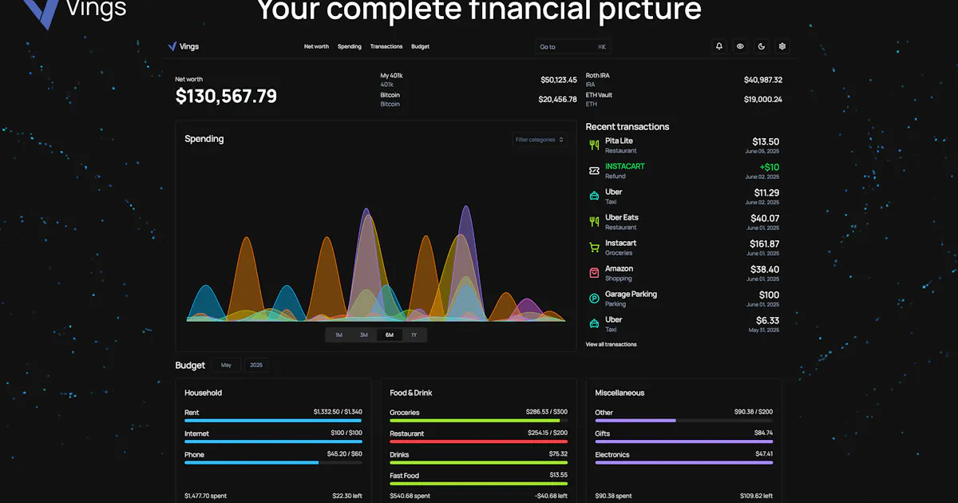The image size is (958, 503).
Task: Click the Go to search field
Action: 572,46
